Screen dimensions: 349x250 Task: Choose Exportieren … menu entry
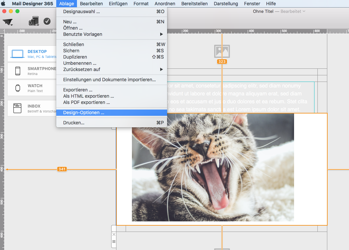(x=112, y=90)
